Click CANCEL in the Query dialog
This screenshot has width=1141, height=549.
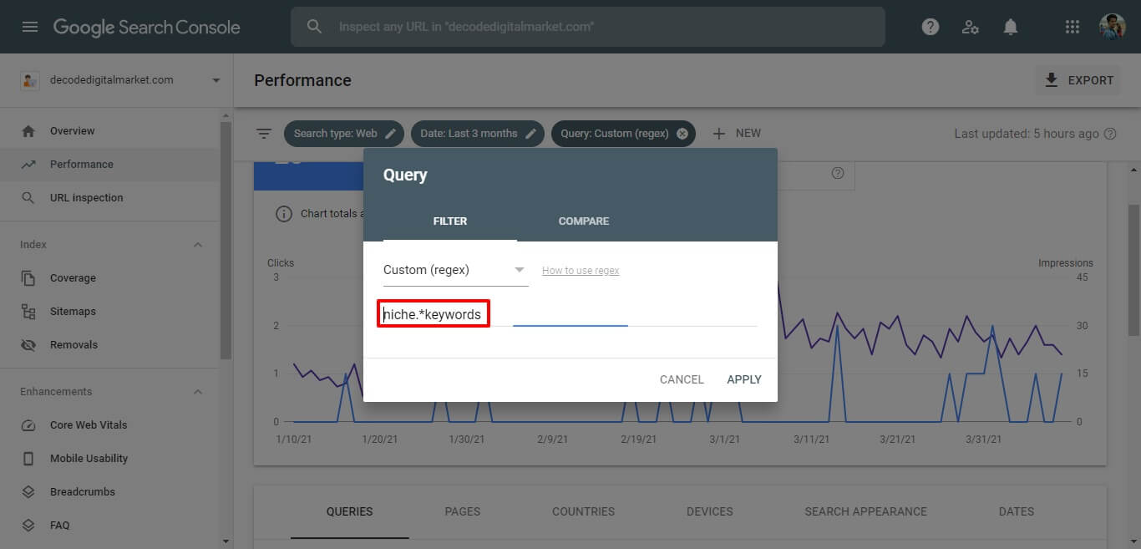pos(682,379)
